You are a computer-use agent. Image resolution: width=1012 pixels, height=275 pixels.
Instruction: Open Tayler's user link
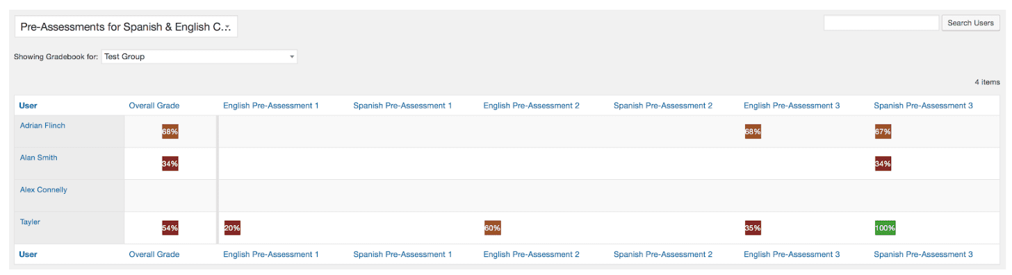30,222
